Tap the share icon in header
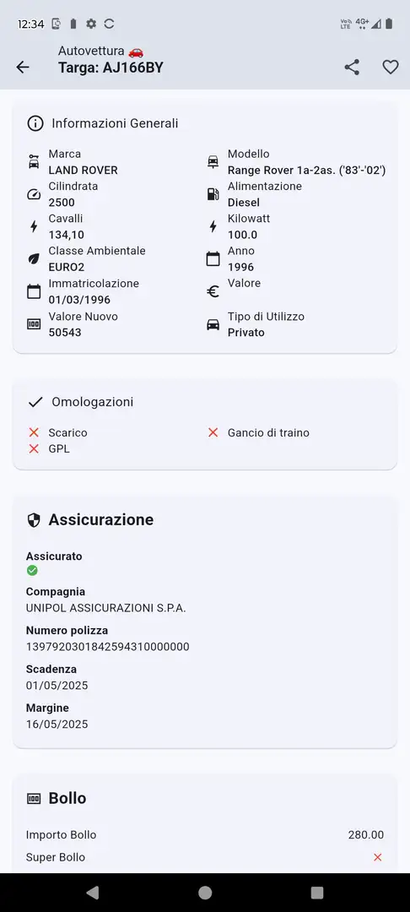The image size is (410, 912). [352, 68]
